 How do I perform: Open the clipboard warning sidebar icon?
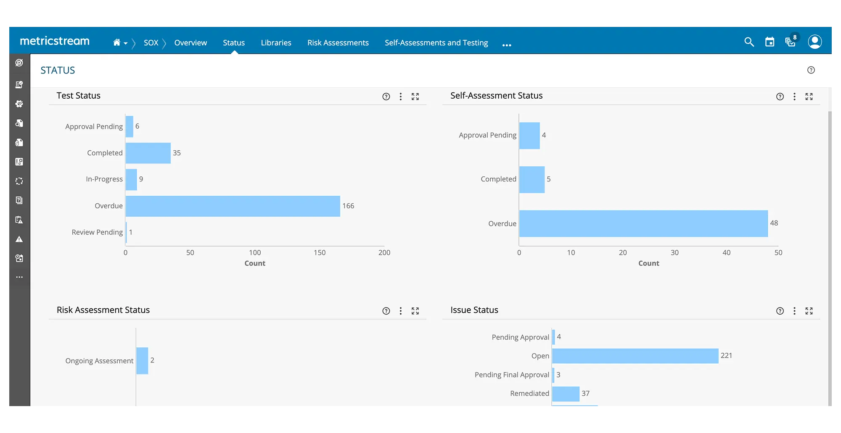pyautogui.click(x=19, y=220)
